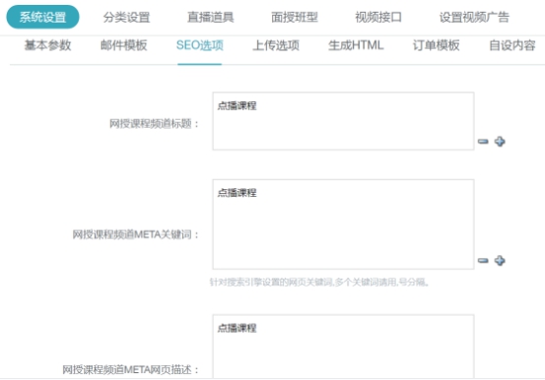
Task: Shrink the 频道标题 box with minus icon
Action: [483, 142]
